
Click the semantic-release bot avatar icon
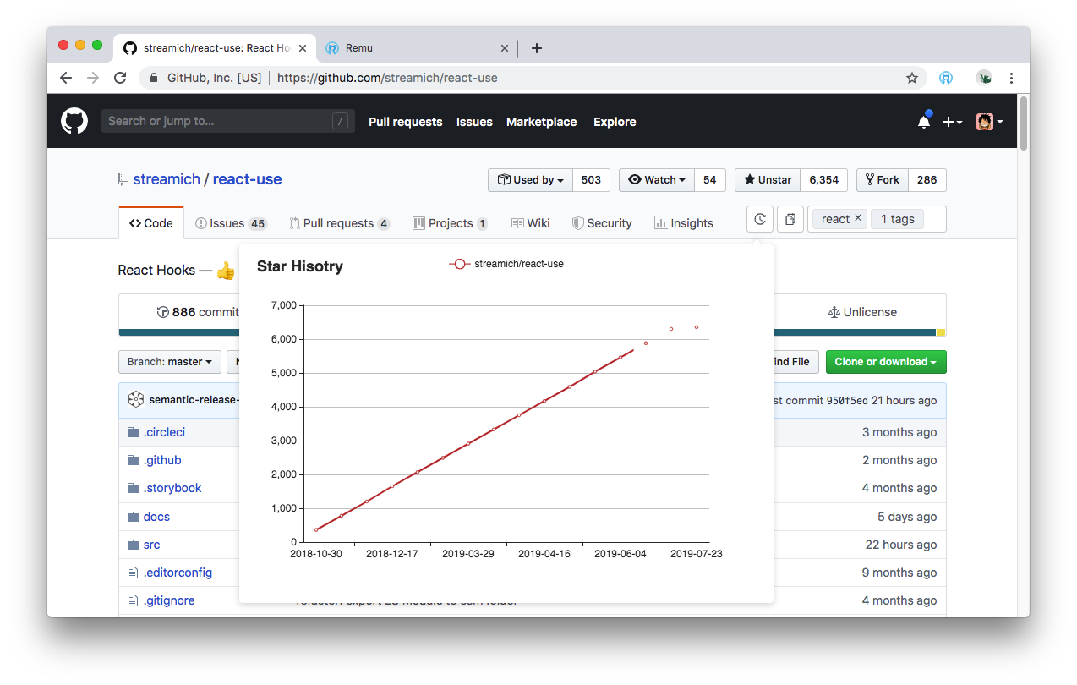[135, 400]
